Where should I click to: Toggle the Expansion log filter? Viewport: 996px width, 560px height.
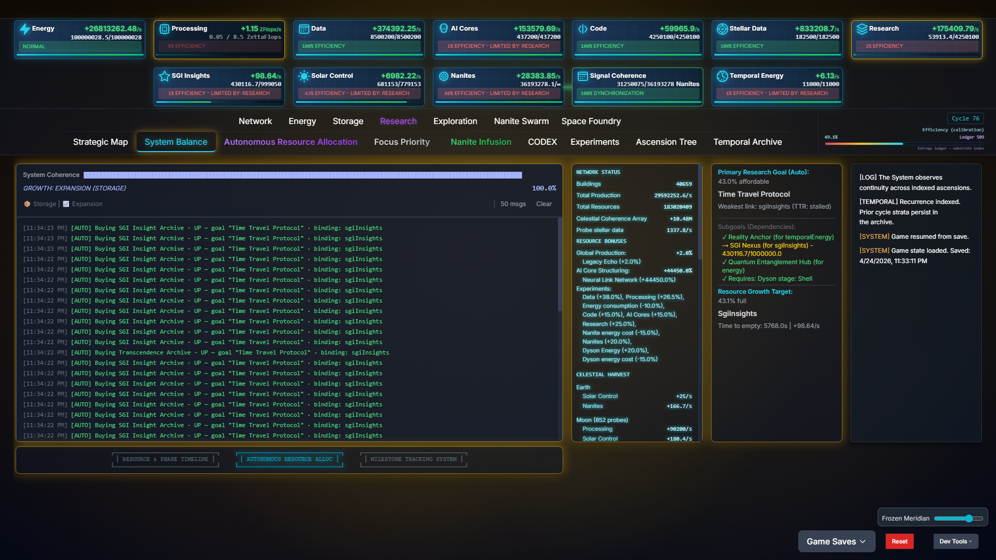click(83, 204)
